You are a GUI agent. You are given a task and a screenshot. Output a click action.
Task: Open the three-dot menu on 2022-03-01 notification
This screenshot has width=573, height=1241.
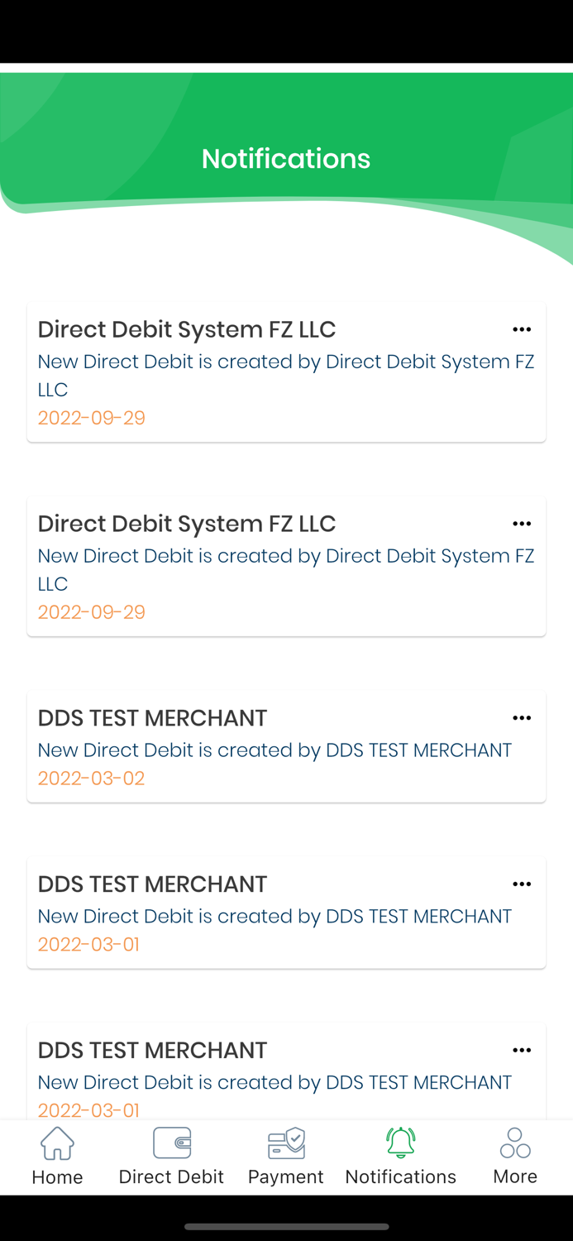(522, 884)
